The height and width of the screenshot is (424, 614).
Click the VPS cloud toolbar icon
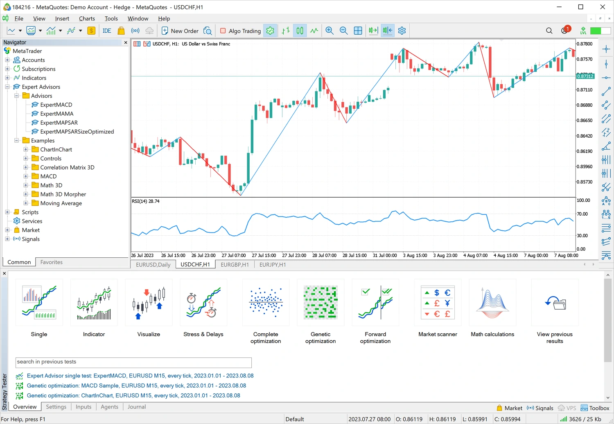pos(149,31)
